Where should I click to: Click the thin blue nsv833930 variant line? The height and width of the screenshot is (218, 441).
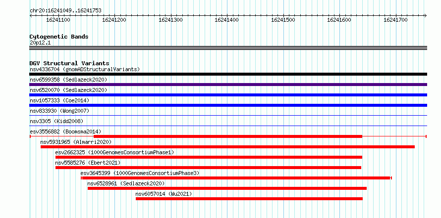228,115
